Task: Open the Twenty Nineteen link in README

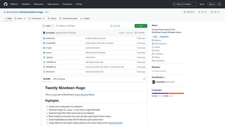Action: click(x=81, y=95)
